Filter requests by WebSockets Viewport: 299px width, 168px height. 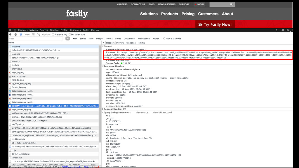click(x=144, y=38)
